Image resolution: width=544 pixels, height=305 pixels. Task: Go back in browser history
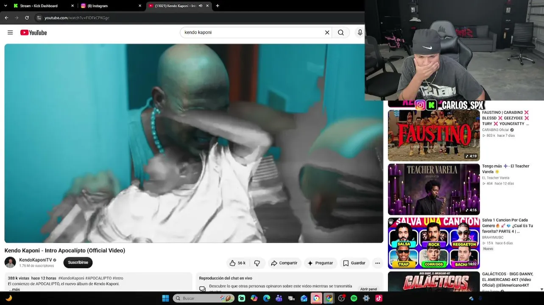click(x=6, y=18)
